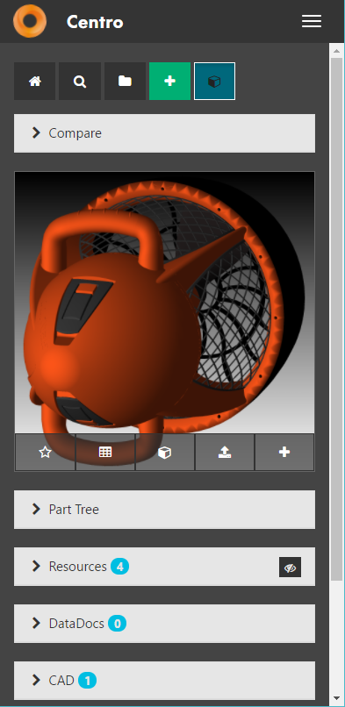This screenshot has width=345, height=707.
Task: Select the teal 3D cube view button
Action: (215, 82)
